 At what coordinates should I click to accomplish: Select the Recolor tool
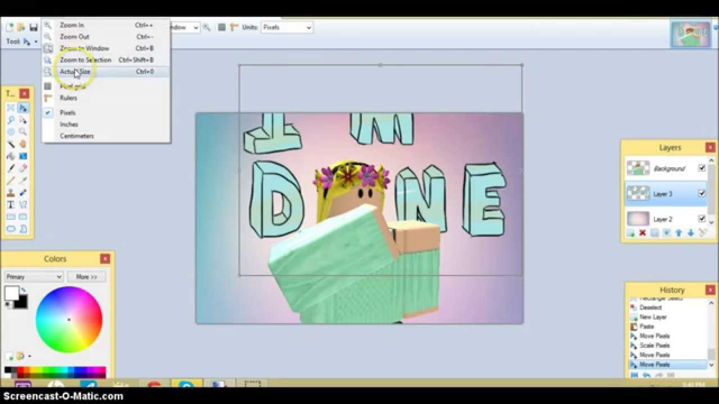click(x=23, y=192)
